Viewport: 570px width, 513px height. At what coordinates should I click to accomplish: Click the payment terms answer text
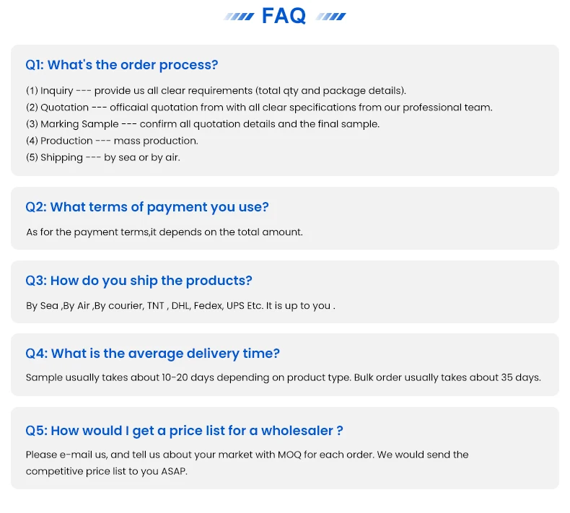pos(165,232)
